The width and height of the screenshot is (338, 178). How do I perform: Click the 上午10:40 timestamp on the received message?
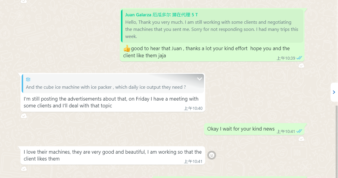[193, 108]
